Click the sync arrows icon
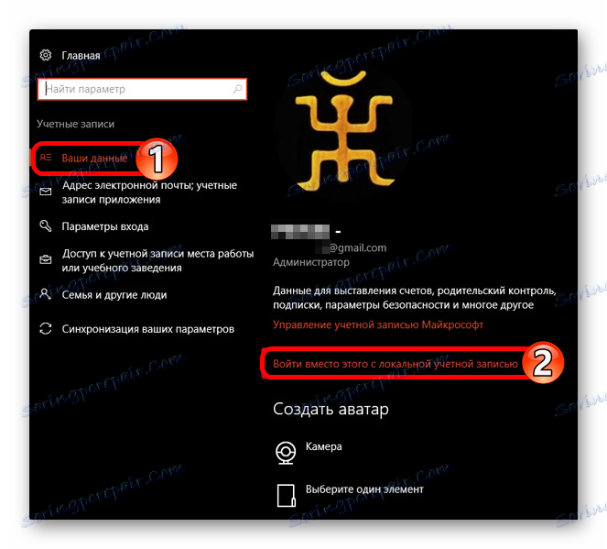Image resolution: width=607 pixels, height=549 pixels. tap(46, 328)
